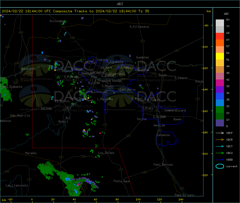Click the Cda_Amarilla map label
This screenshot has width=240, height=203.
pyautogui.click(x=20, y=116)
